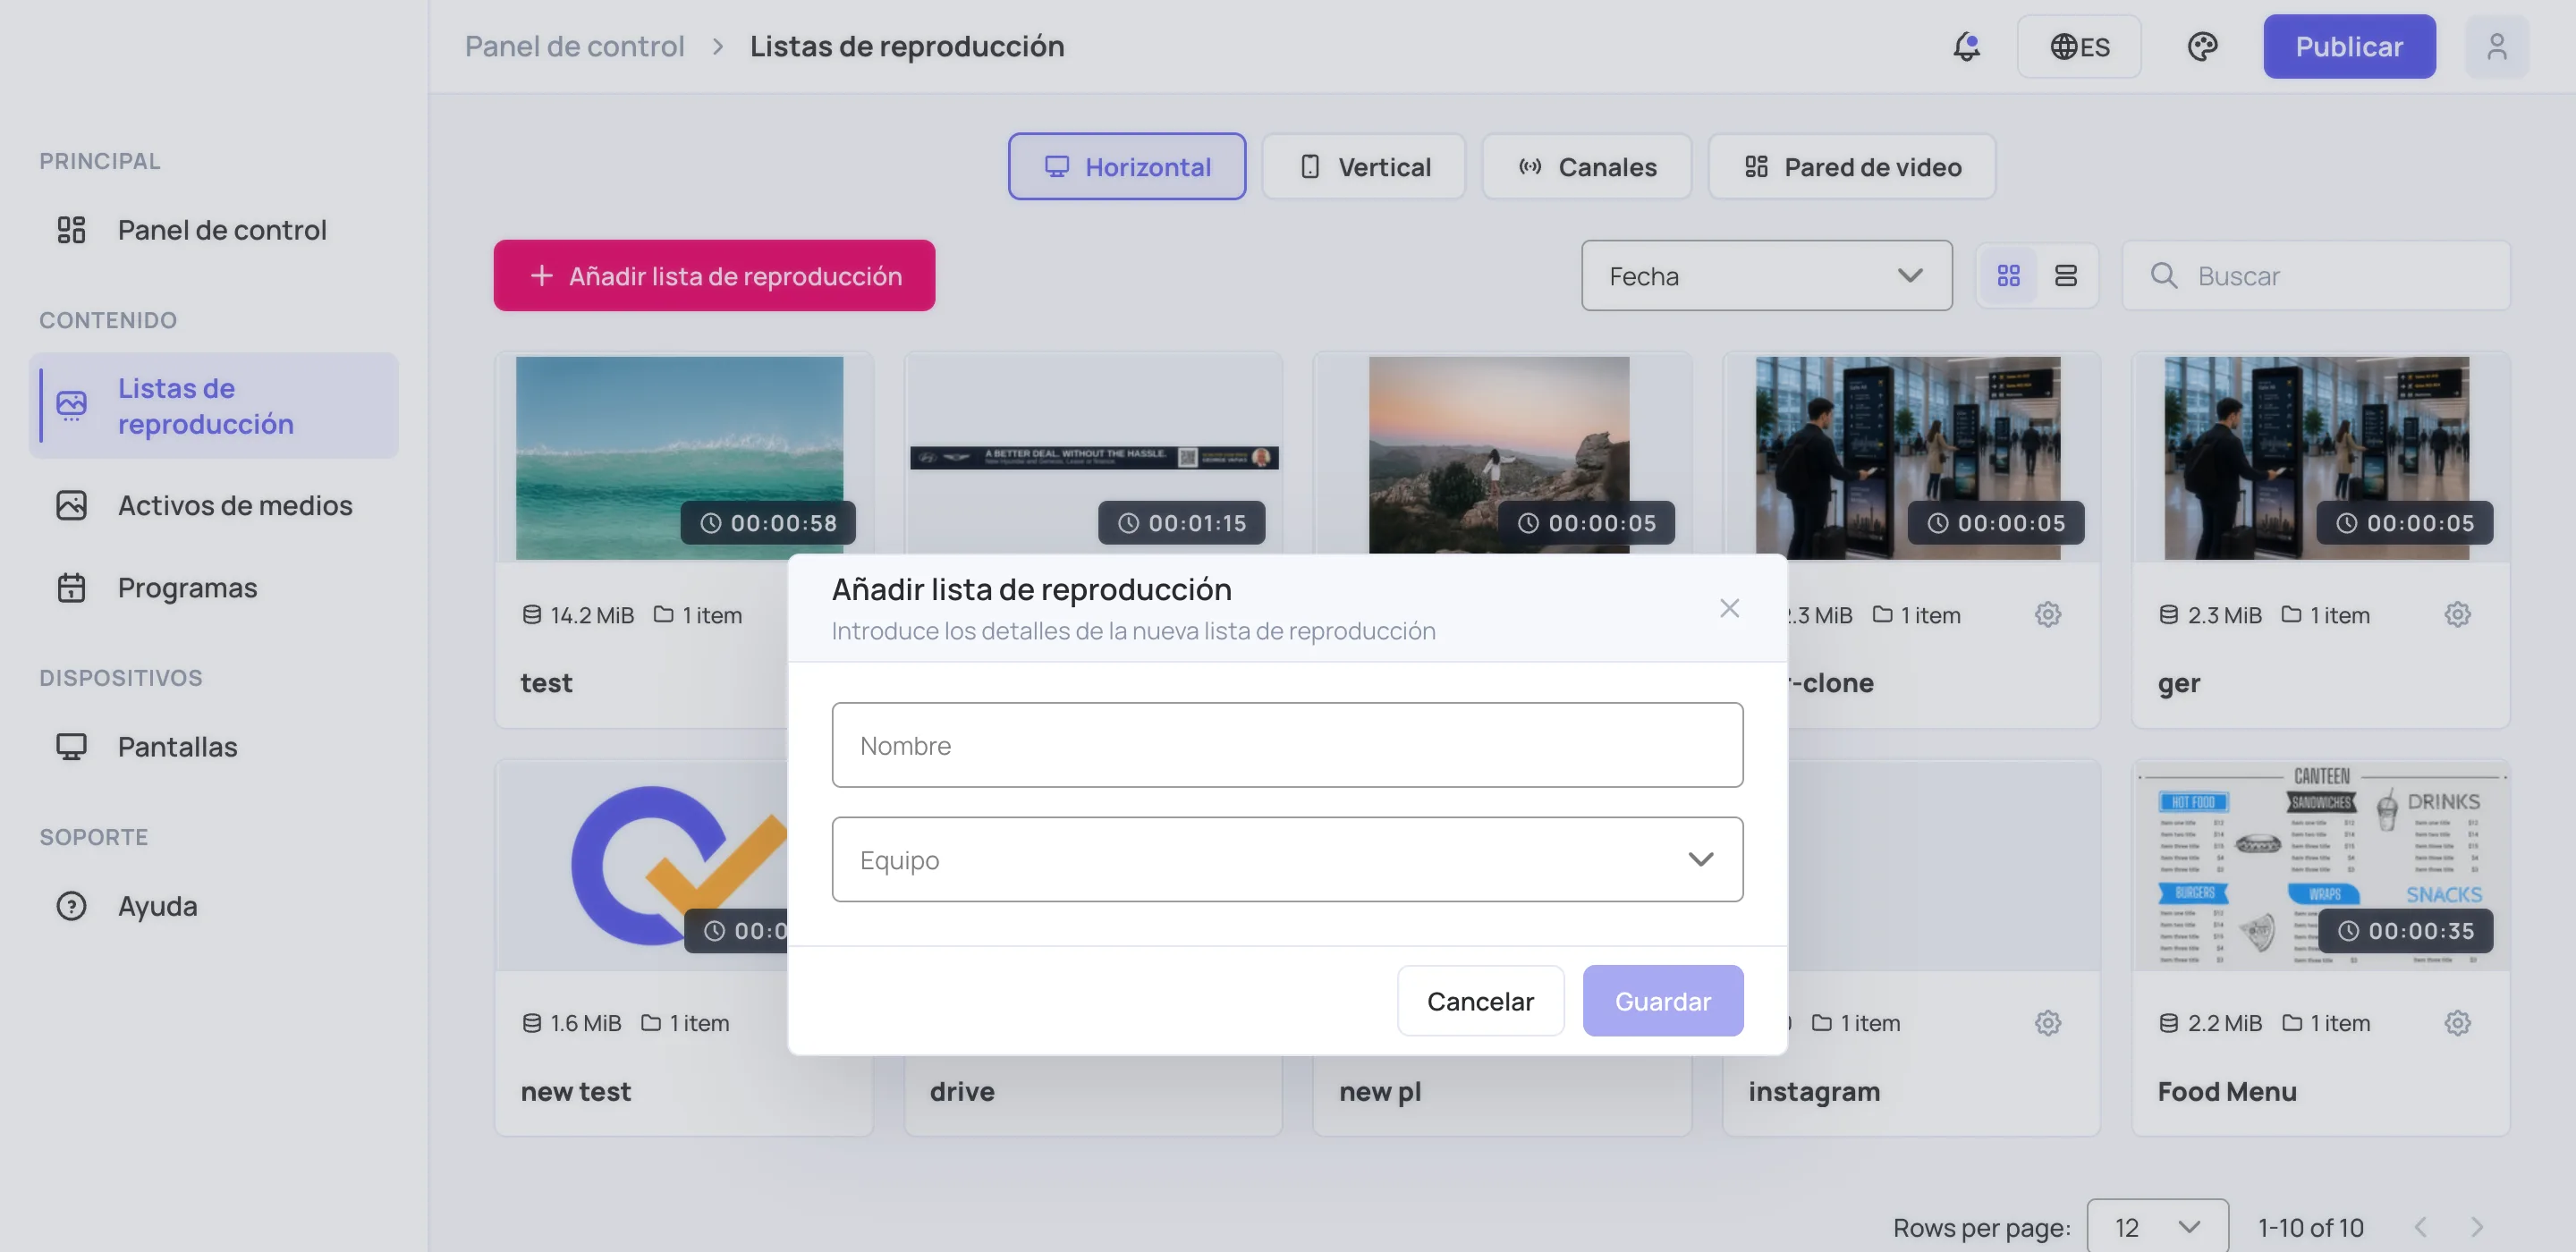Click the Publicar button
This screenshot has width=2576, height=1252.
point(2349,46)
